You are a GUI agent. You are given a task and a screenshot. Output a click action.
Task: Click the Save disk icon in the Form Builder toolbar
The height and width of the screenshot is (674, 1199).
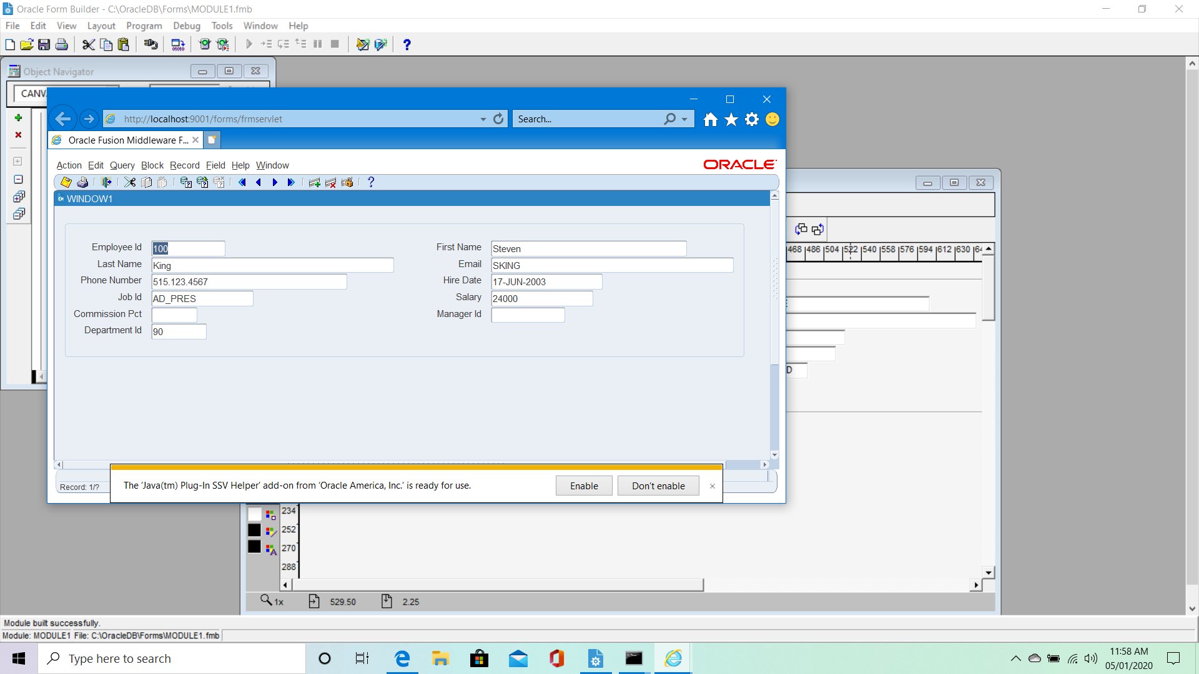(44, 44)
